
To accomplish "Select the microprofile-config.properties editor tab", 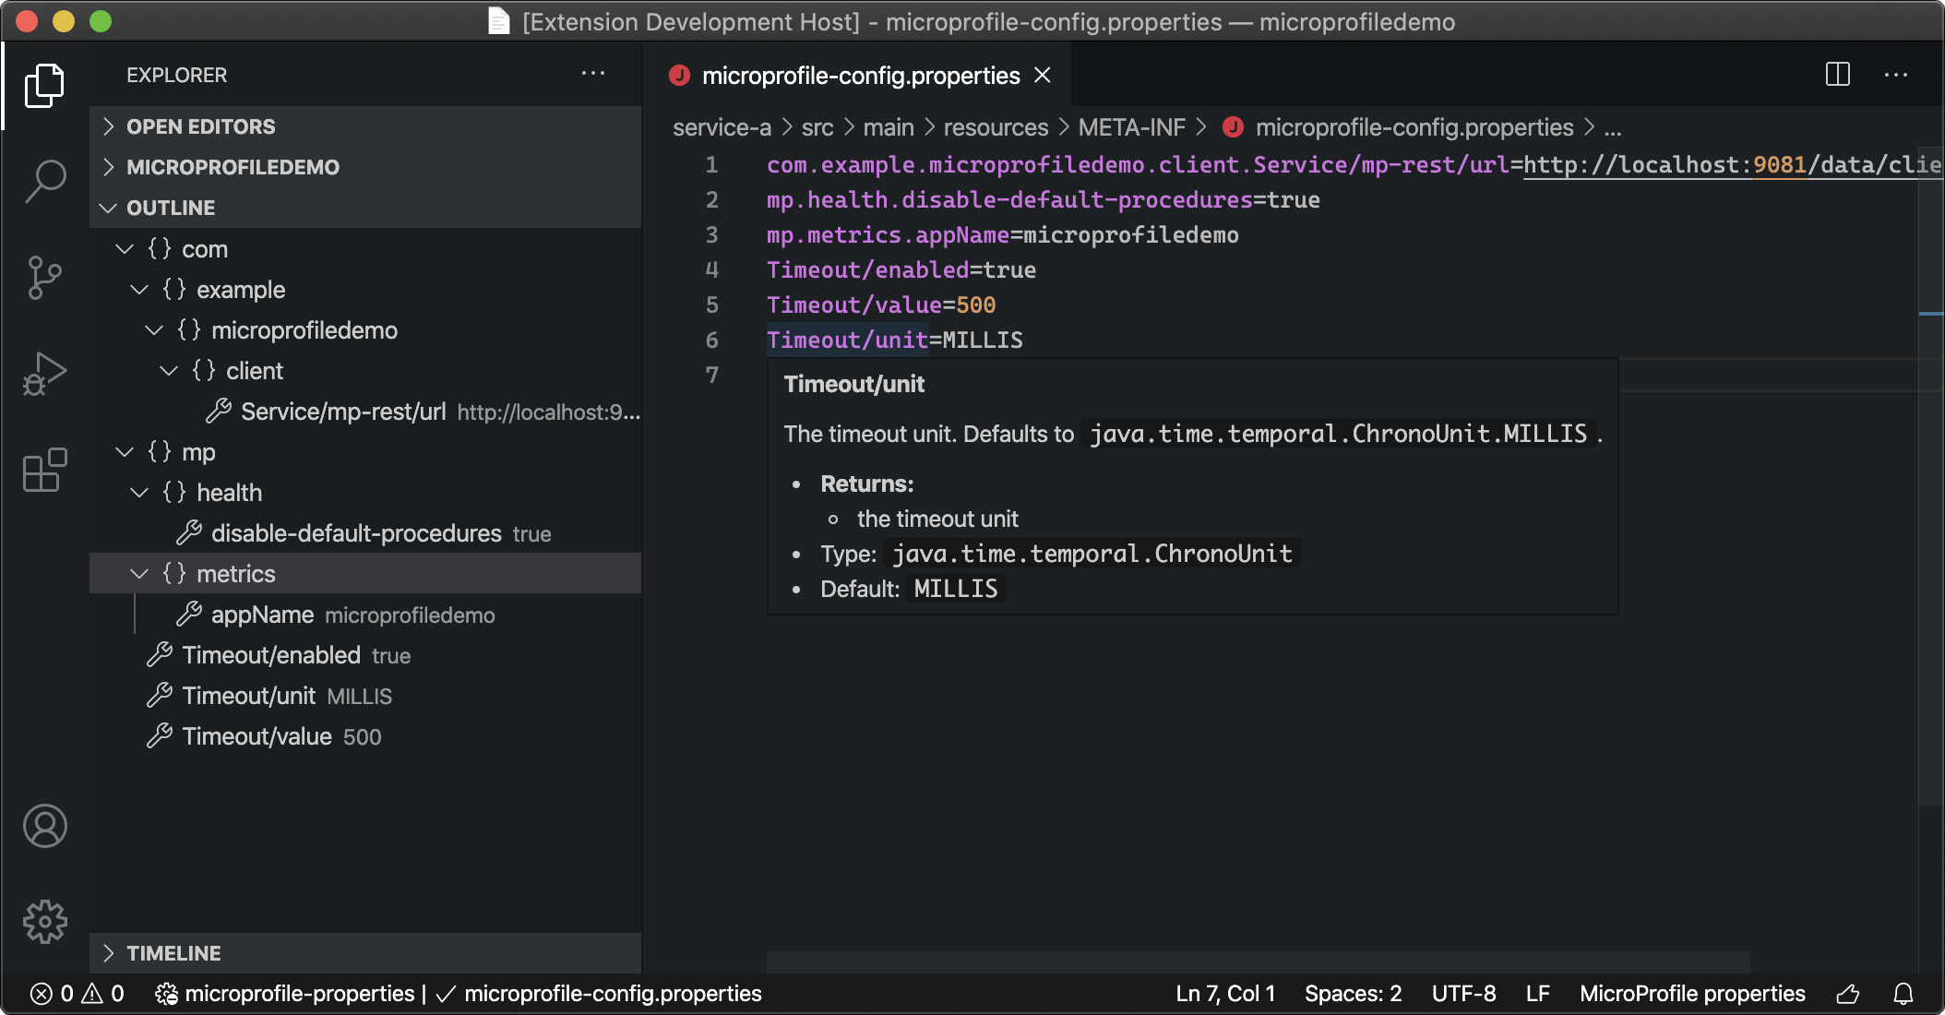I will coord(860,76).
